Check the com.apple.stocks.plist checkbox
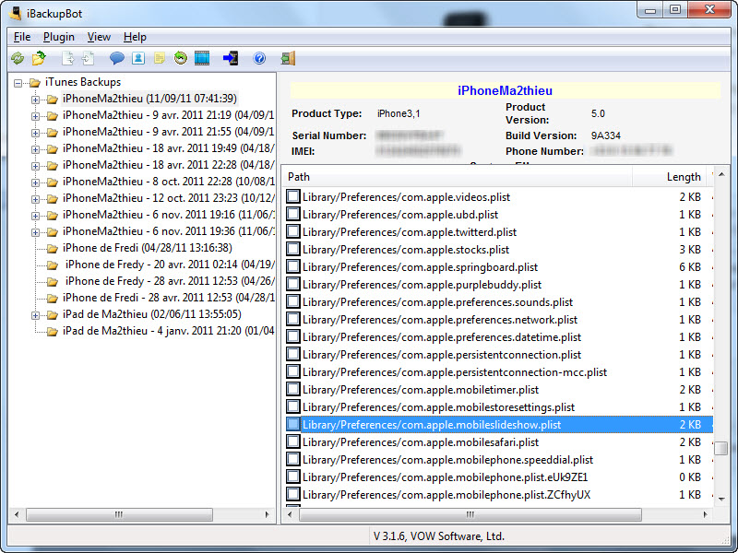Viewport: 738px width, 553px height. (293, 249)
